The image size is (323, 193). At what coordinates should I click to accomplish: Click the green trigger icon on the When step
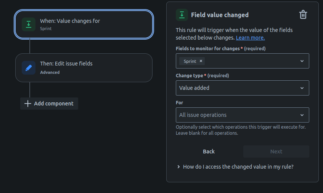click(28, 24)
